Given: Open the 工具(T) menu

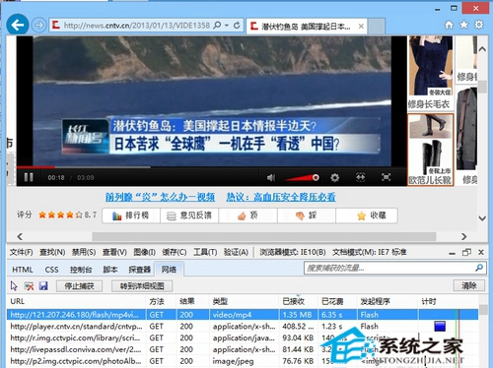Looking at the screenshot, I should click(x=205, y=252).
